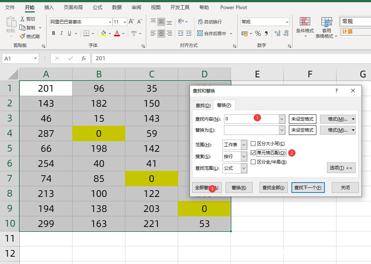Click Find Next (查找下一个) button

click(308, 188)
